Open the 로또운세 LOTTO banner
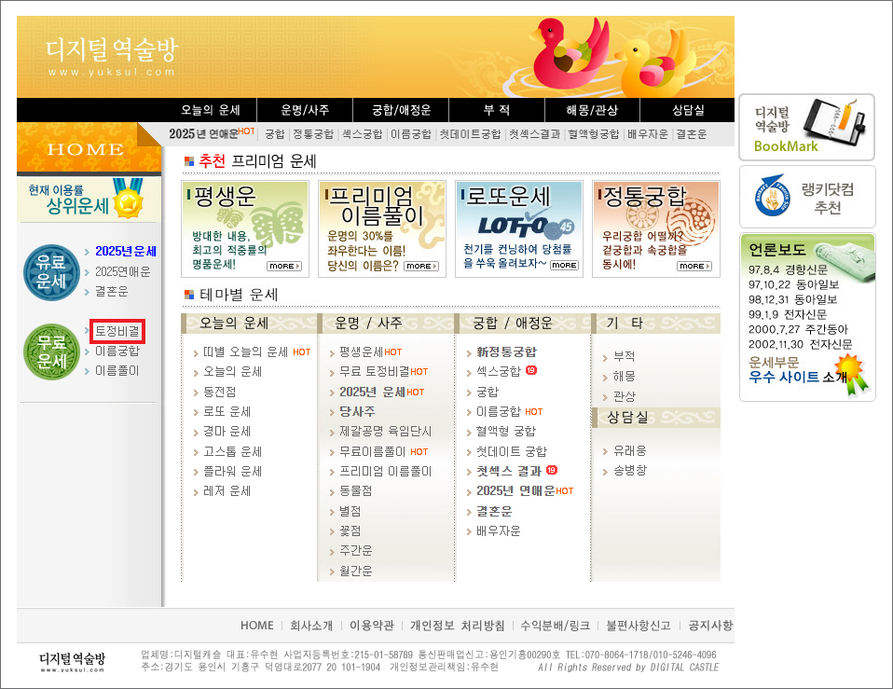Screen dimensions: 893x689 [x=518, y=228]
